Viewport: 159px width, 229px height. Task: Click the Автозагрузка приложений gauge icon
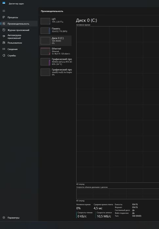[4, 37]
